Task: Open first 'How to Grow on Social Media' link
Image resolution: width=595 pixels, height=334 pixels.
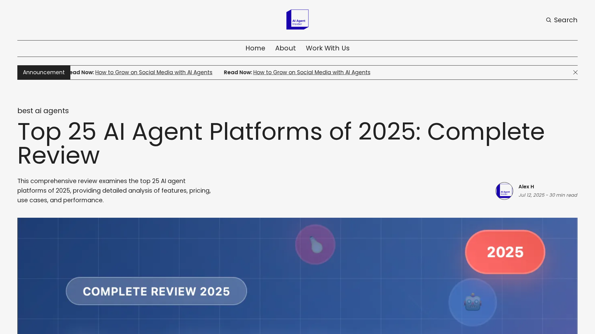Action: coord(153,72)
